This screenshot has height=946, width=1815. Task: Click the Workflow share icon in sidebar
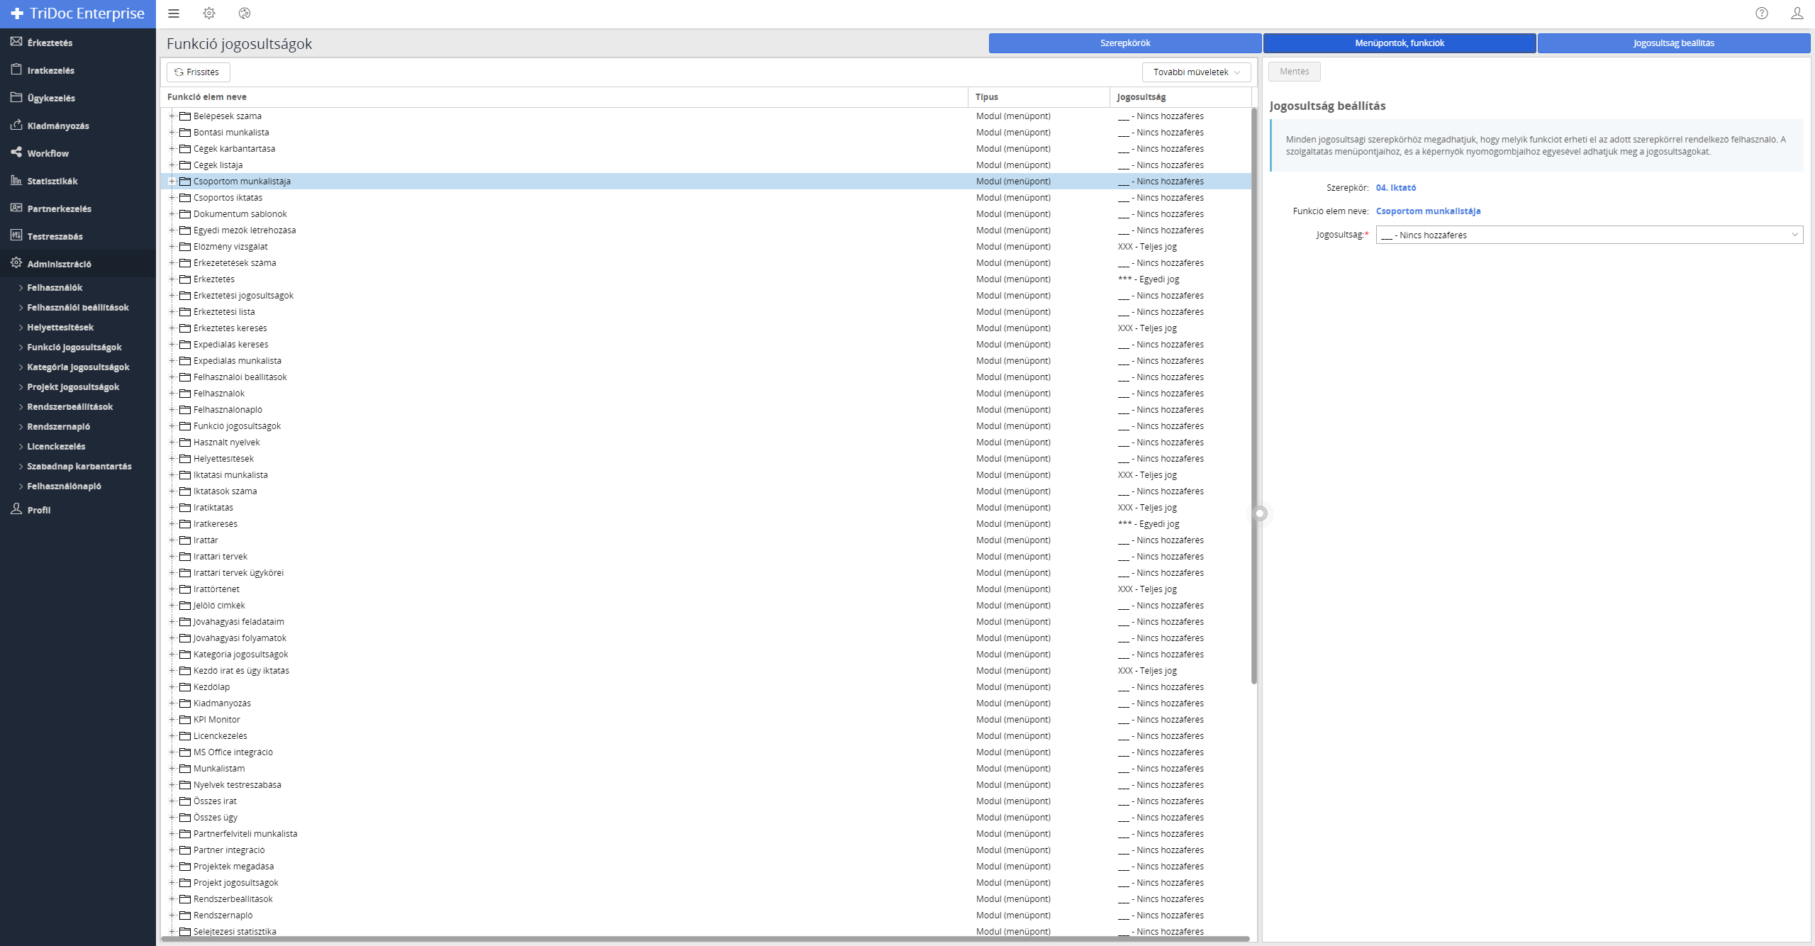pyautogui.click(x=16, y=152)
